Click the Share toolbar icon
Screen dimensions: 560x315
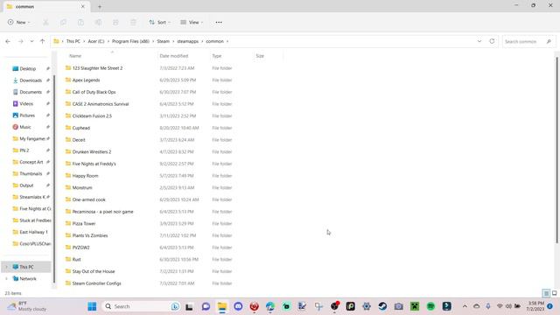point(115,23)
